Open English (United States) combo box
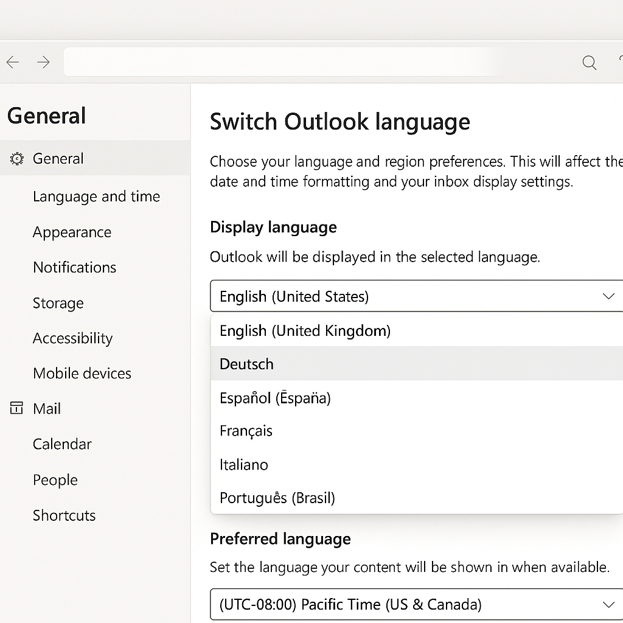 pos(416,296)
